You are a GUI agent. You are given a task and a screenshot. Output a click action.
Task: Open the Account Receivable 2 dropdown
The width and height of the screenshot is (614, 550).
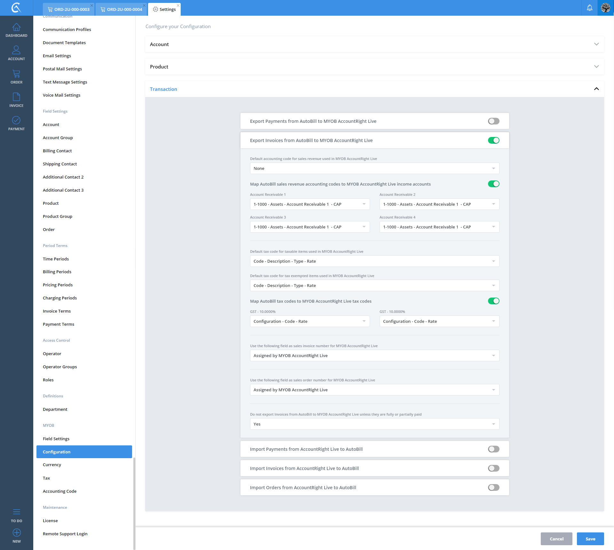(x=439, y=204)
